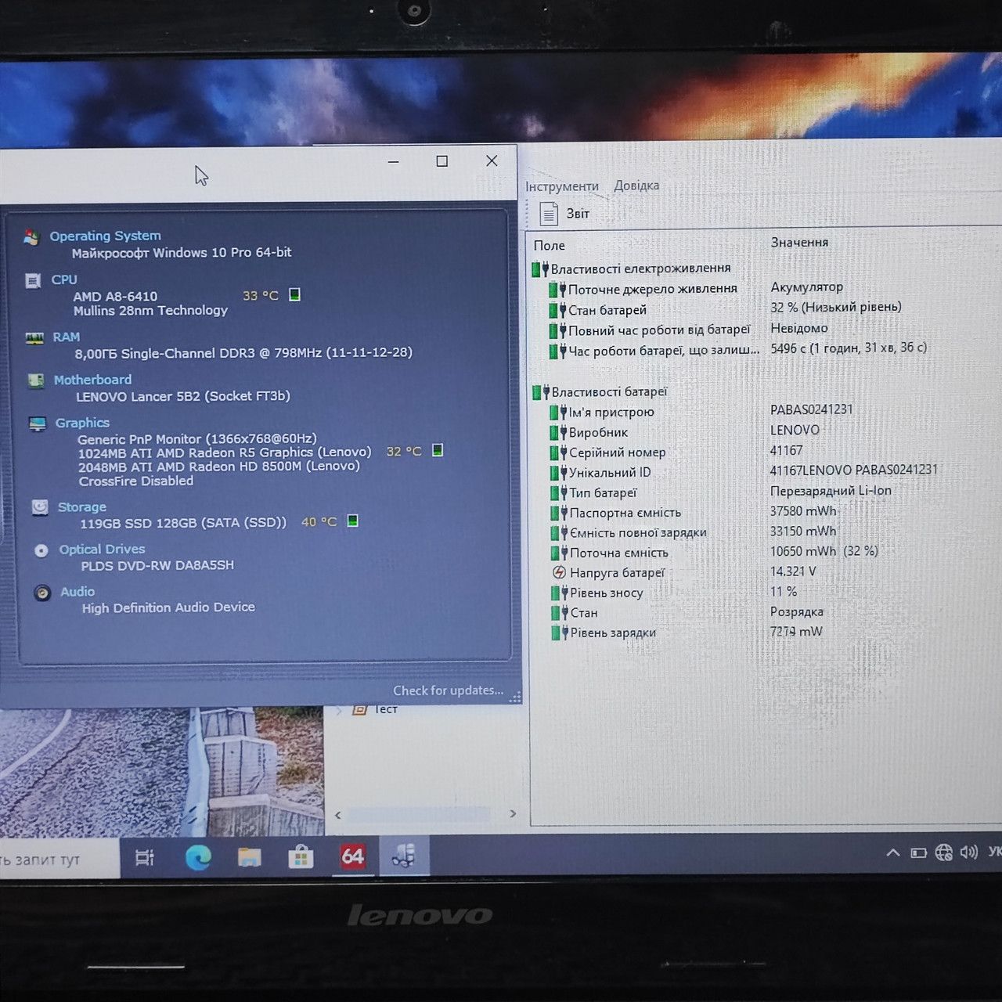Click the Audio speaker icon
1002x1002 pixels.
[42, 593]
